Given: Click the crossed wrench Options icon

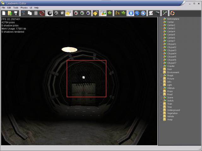Looking at the screenshot, I should click(x=165, y=13).
